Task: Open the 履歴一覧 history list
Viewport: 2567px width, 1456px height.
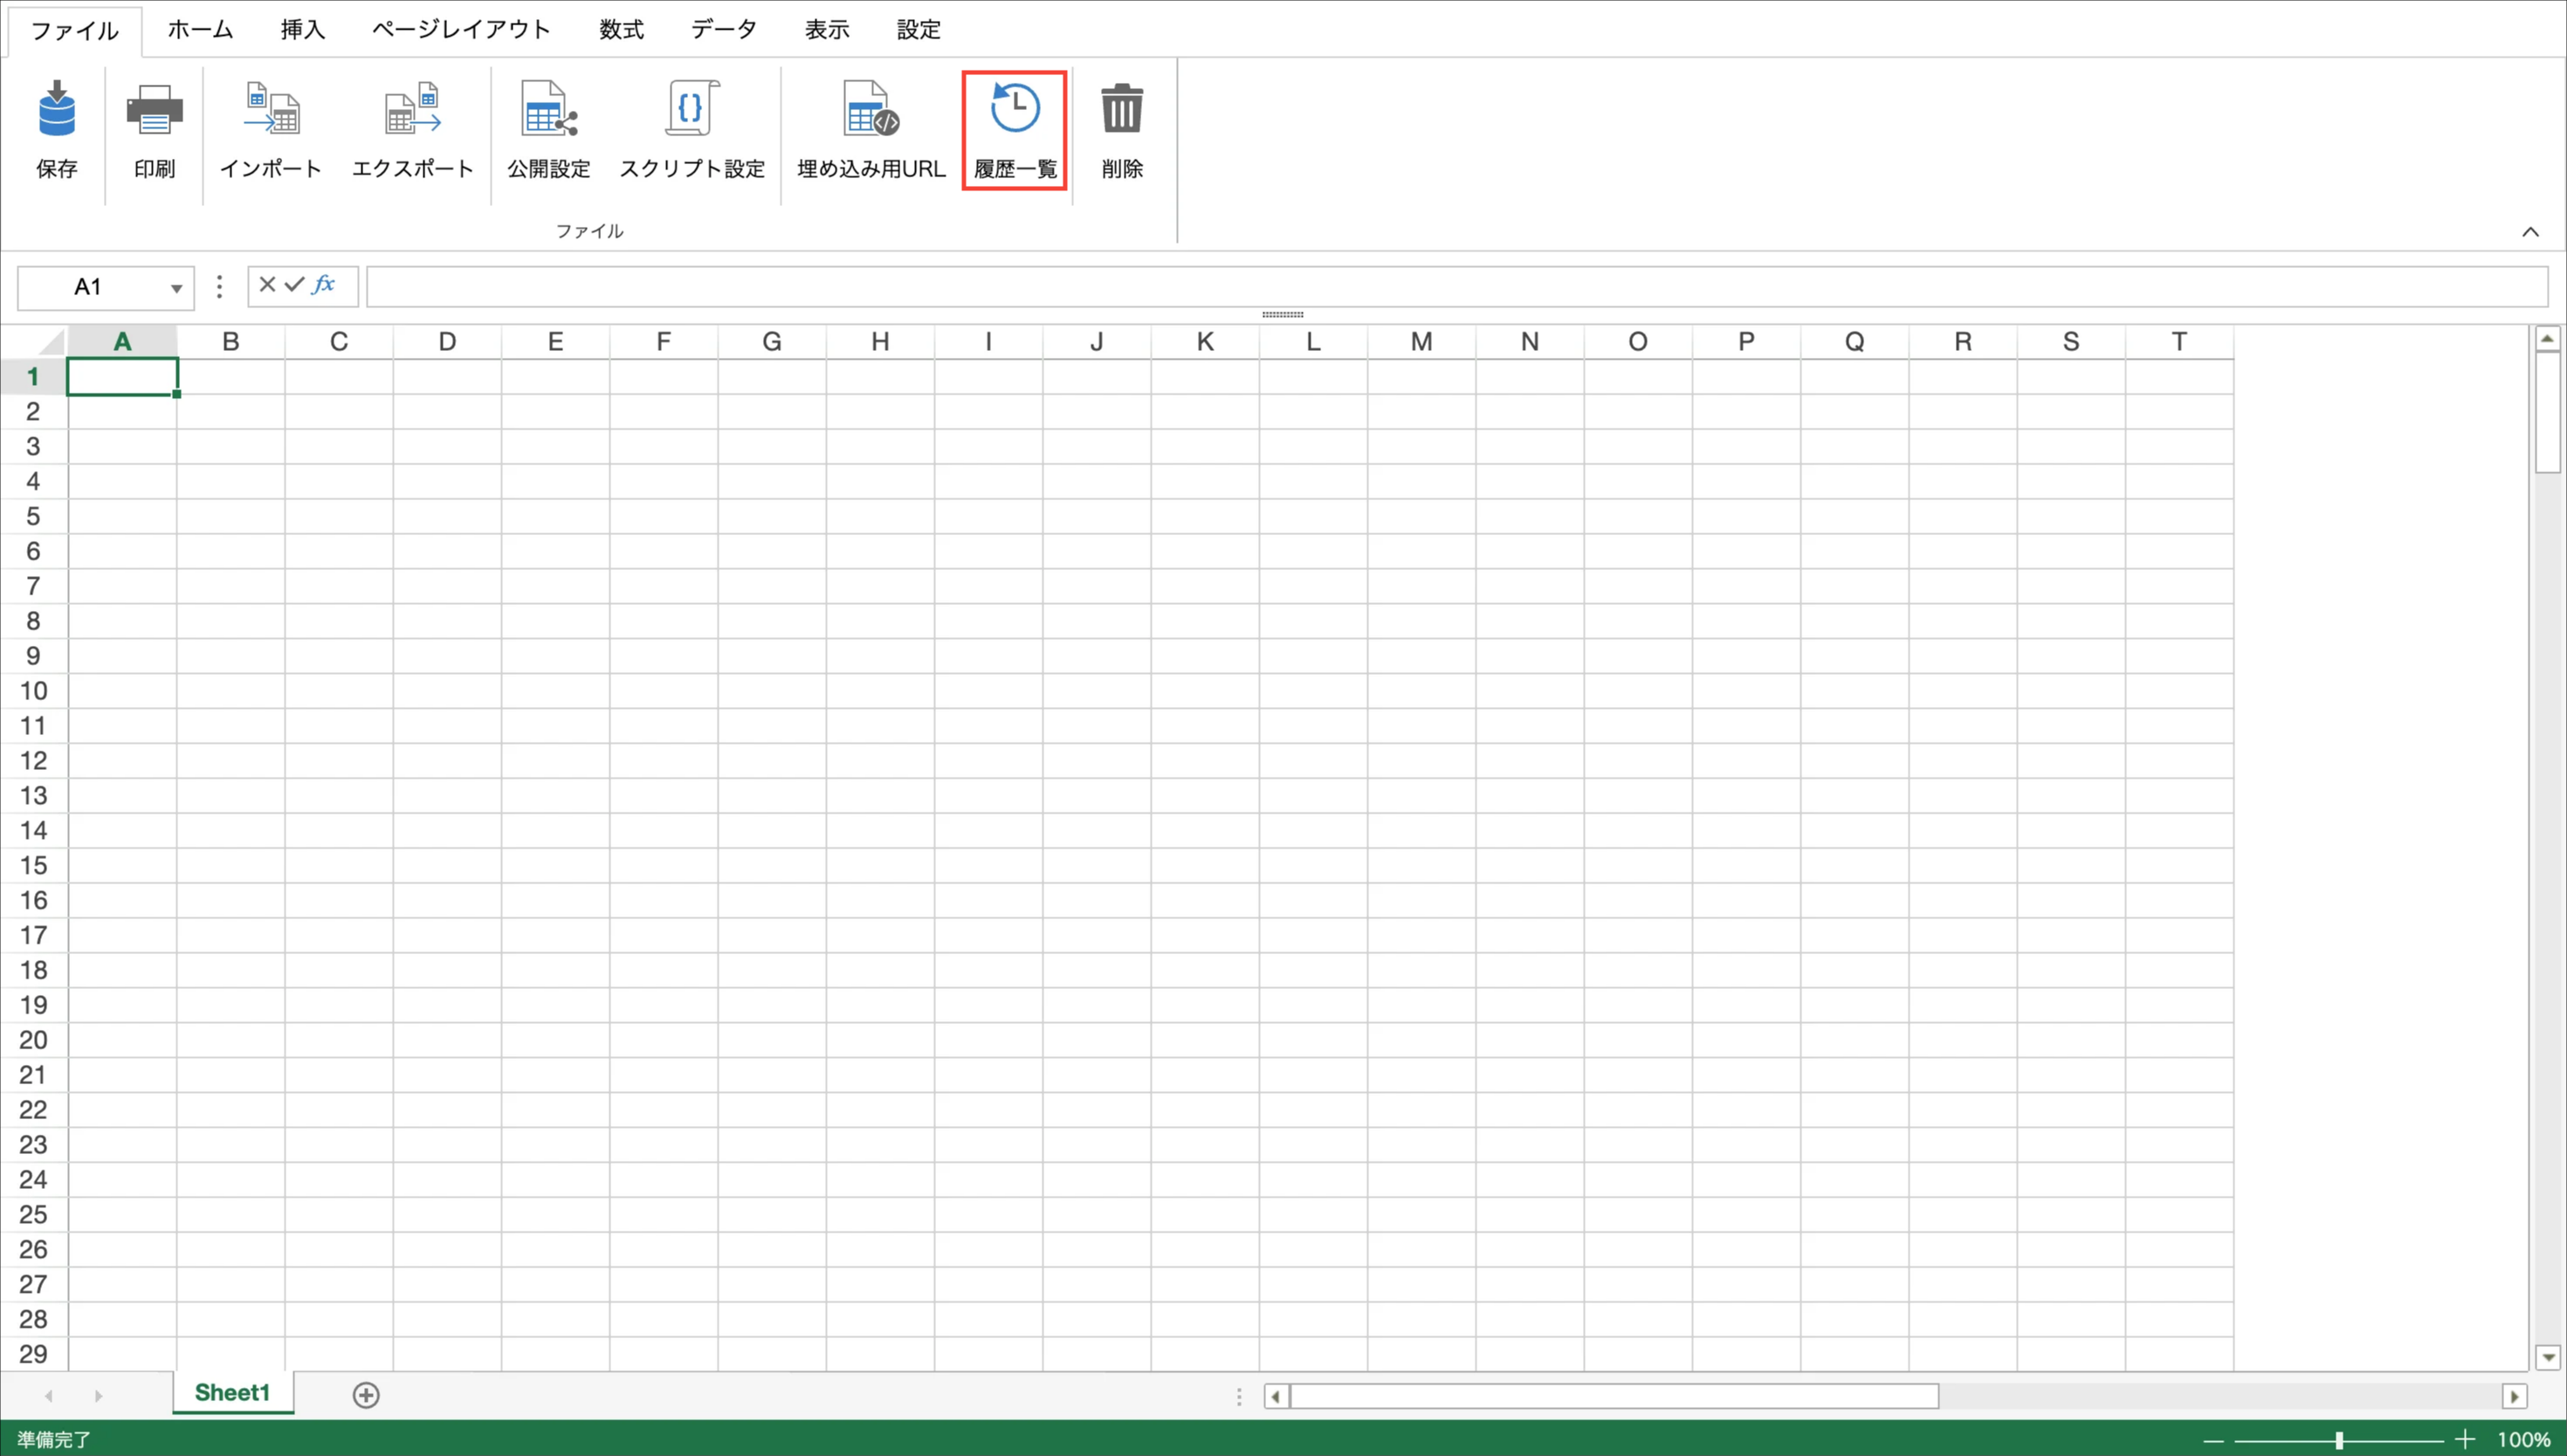Action: tap(1014, 110)
